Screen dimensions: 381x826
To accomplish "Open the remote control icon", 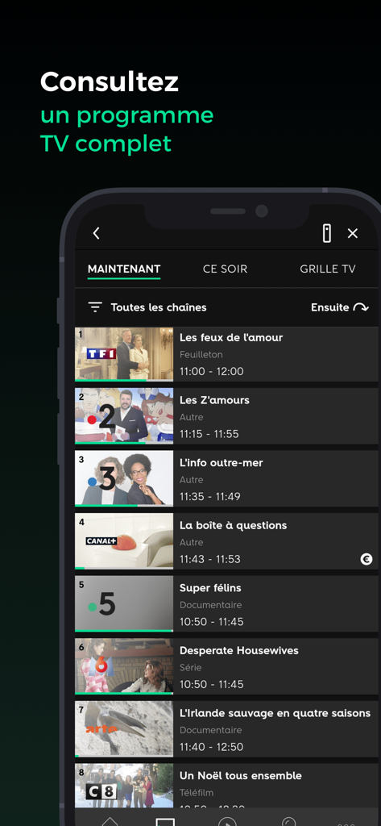I will coord(327,233).
